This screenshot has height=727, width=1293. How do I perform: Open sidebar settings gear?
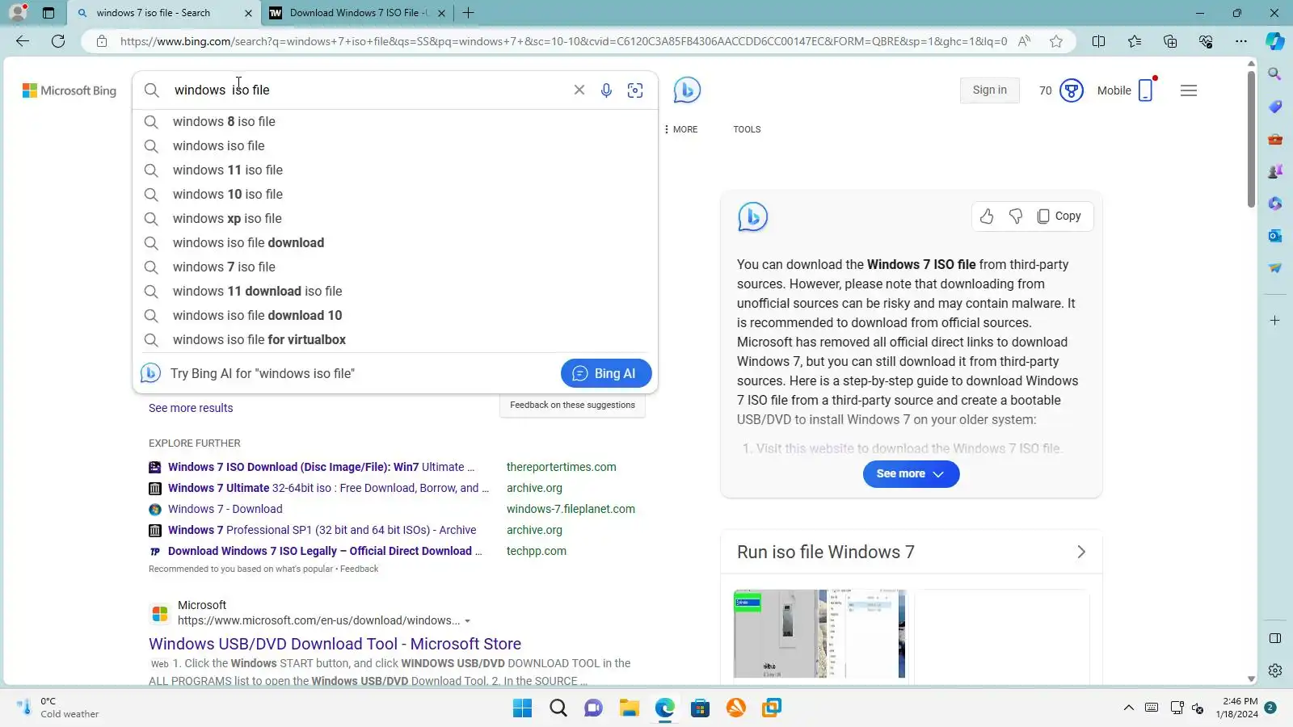click(x=1275, y=670)
